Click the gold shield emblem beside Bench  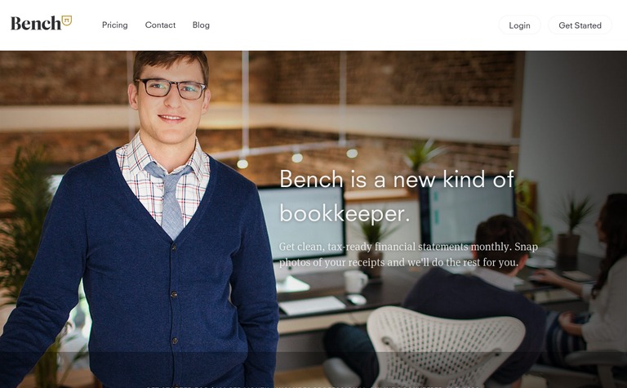(67, 20)
